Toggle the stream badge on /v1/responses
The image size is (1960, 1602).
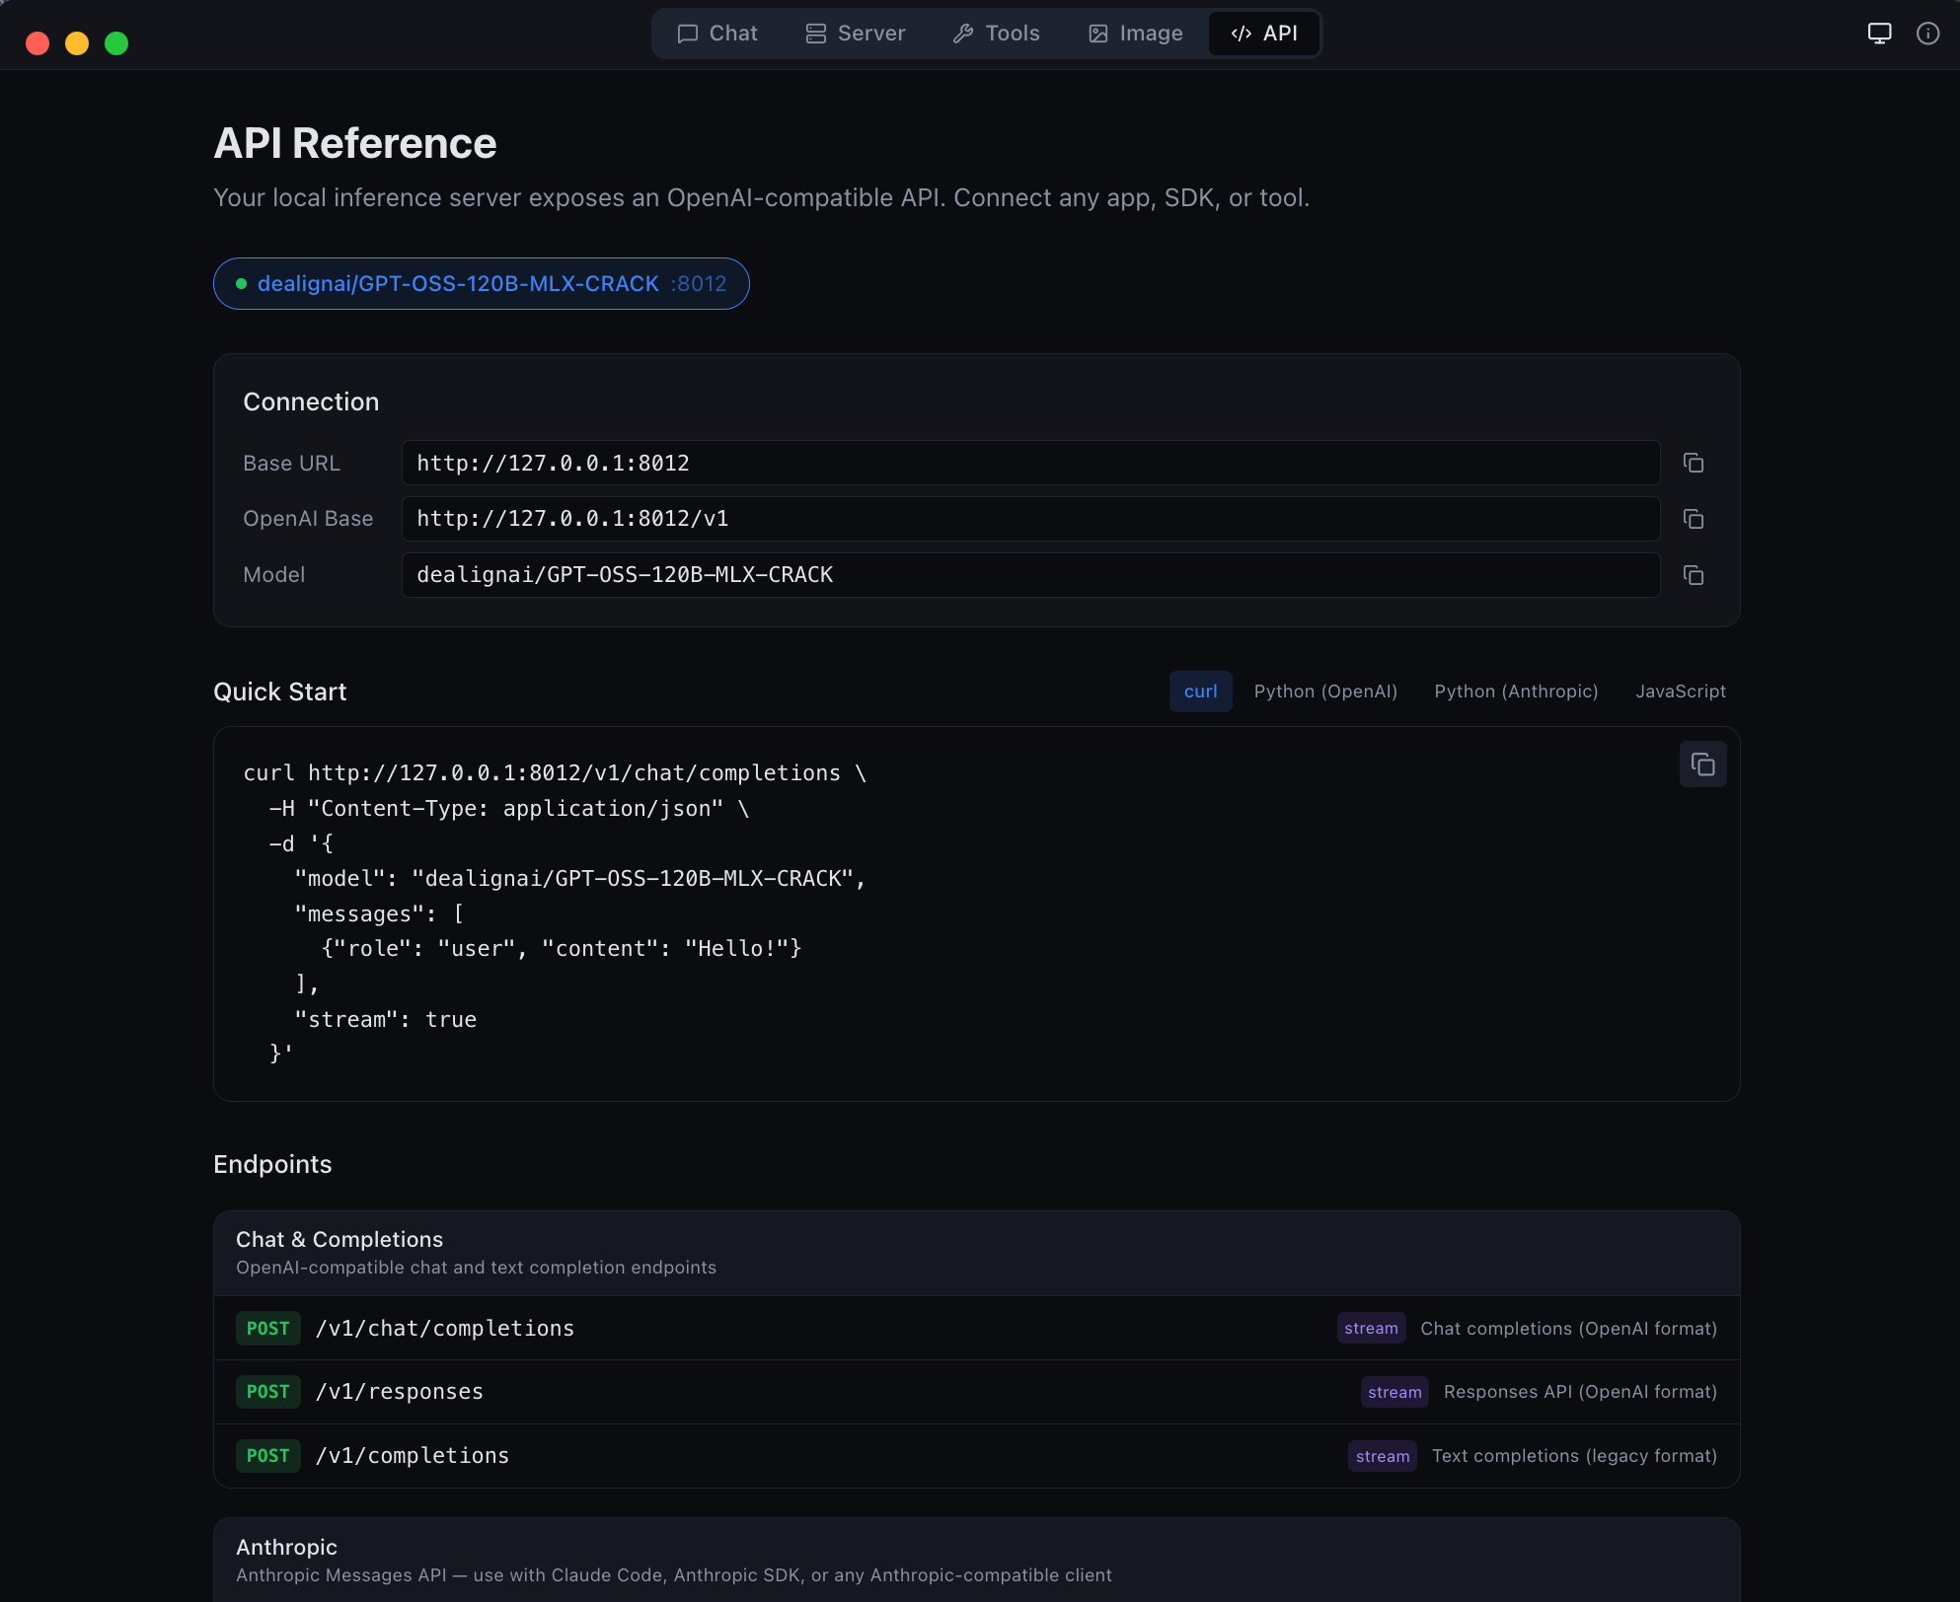click(x=1394, y=1391)
